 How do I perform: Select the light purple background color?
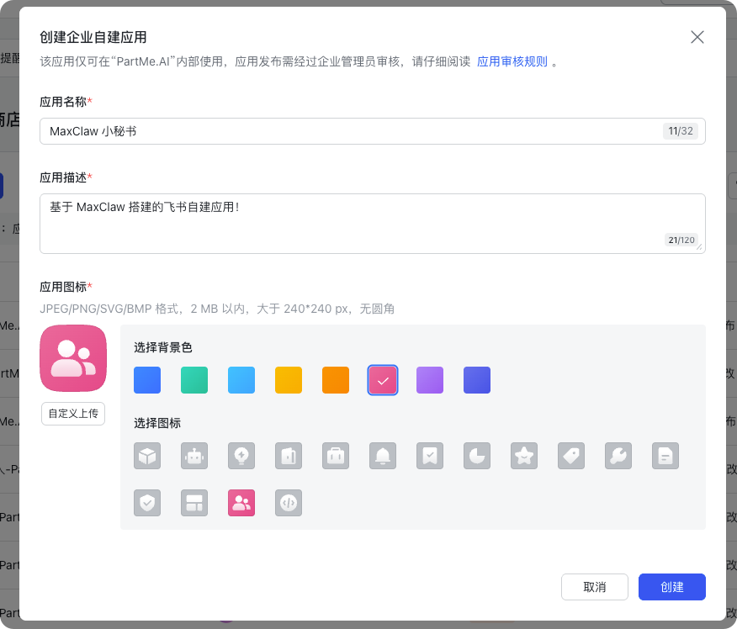[430, 380]
